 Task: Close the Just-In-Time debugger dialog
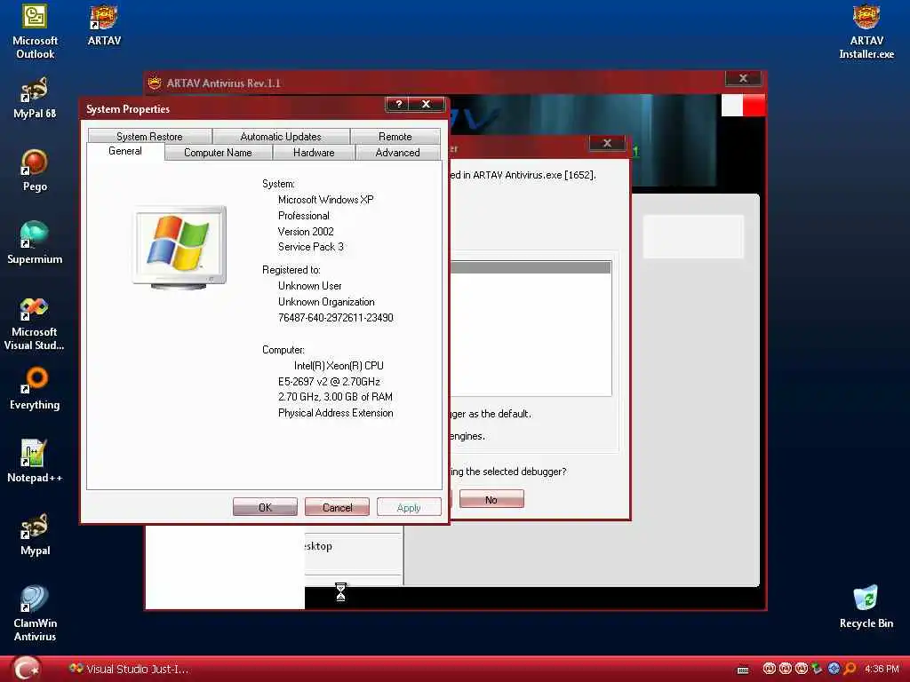tap(607, 143)
